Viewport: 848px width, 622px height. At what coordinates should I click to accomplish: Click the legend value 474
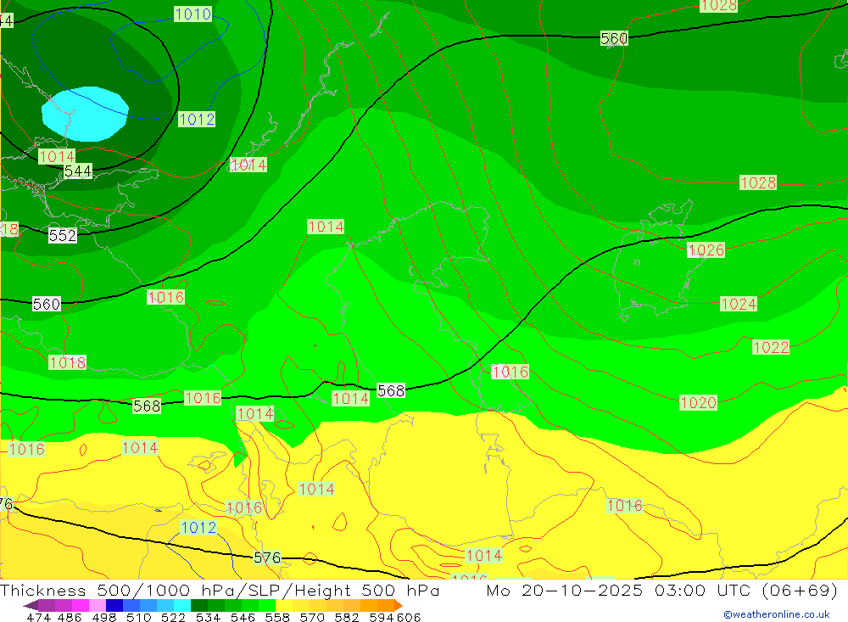click(x=39, y=617)
